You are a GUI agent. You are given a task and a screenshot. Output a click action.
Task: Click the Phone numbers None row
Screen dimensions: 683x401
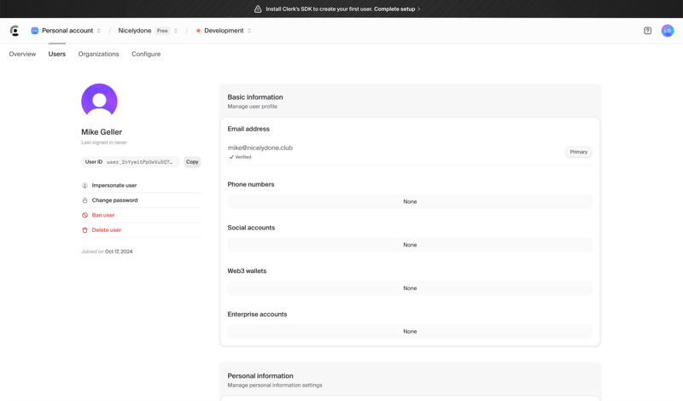click(x=410, y=201)
